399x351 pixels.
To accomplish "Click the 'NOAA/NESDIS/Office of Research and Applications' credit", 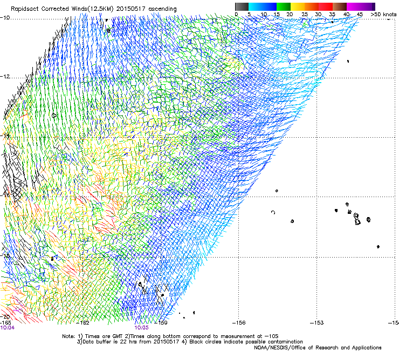I will pyautogui.click(x=318, y=348).
